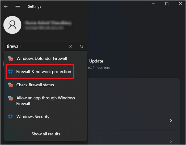Choose Check firewall status suggestion

(35, 85)
